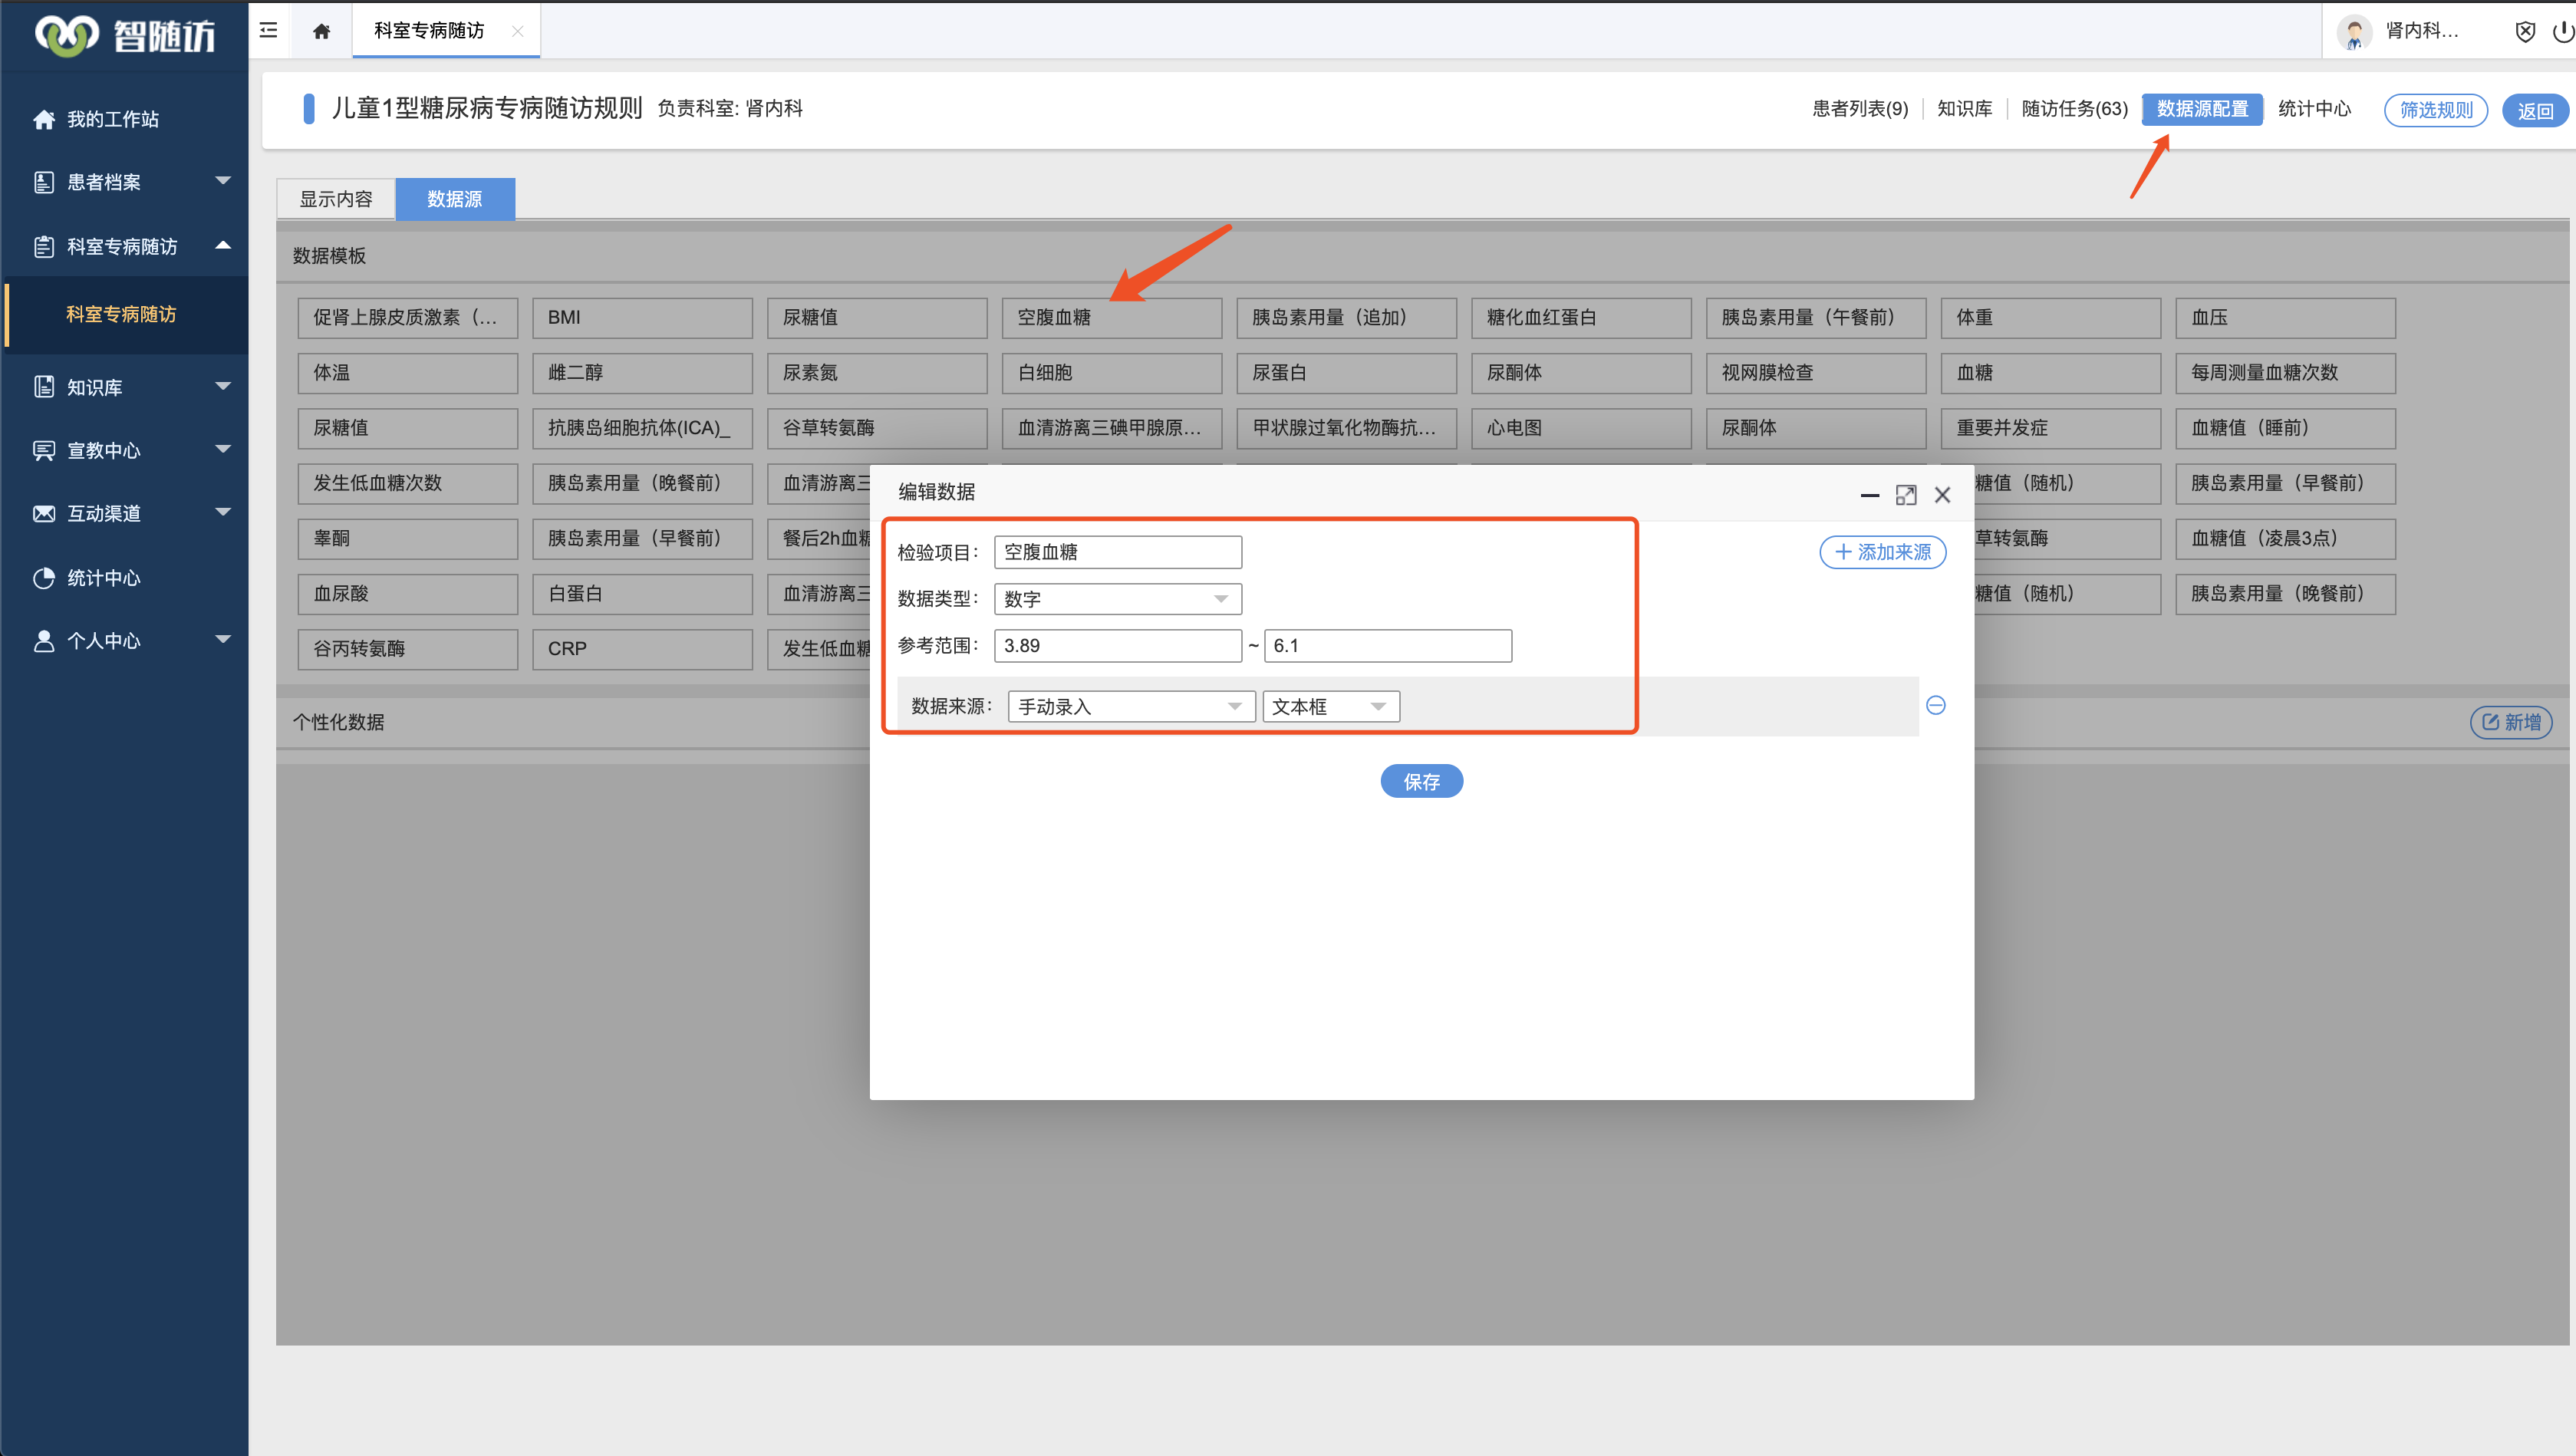2576x1456 pixels.
Task: Click the 保存 button
Action: click(x=1421, y=781)
